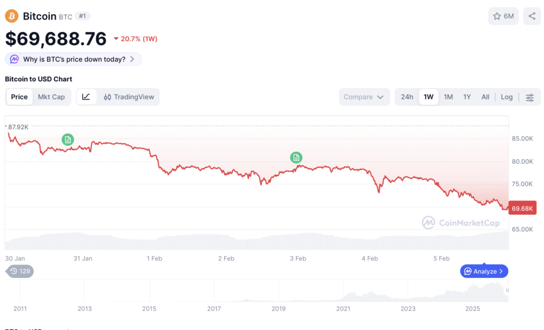This screenshot has height=330, width=544.
Task: Click the 20.7% (1W) change indicator
Action: pos(135,39)
